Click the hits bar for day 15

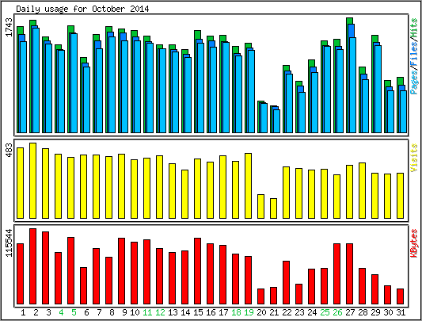pos(198,82)
